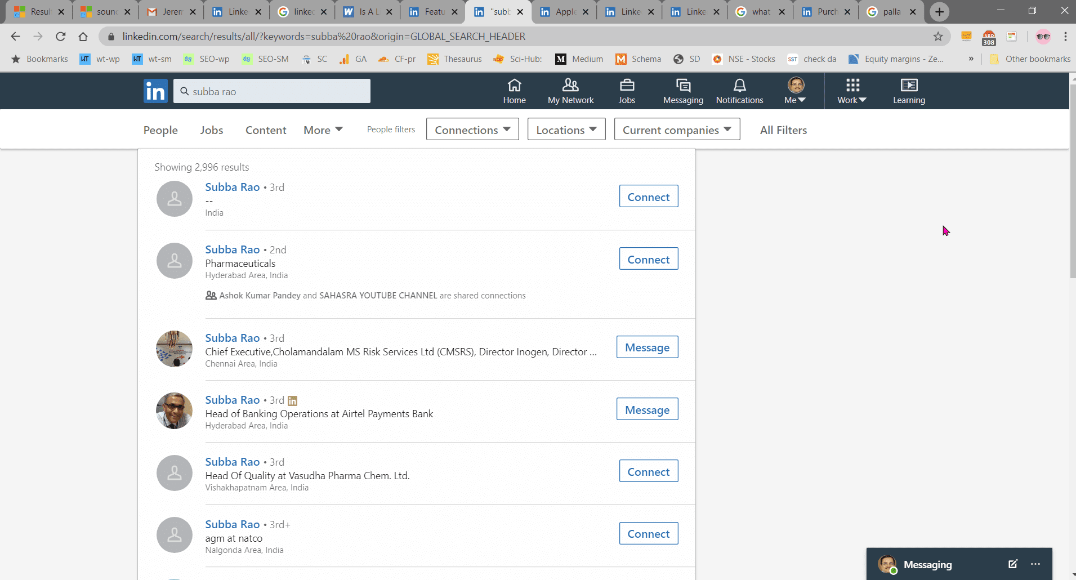Open Subba Rao Cholamandalam profile photo

(x=174, y=349)
